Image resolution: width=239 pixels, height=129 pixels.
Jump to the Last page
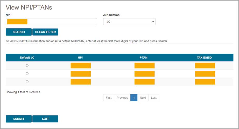tap(154, 98)
